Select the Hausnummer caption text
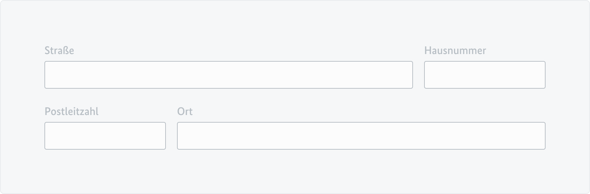The width and height of the screenshot is (590, 194). pos(455,51)
